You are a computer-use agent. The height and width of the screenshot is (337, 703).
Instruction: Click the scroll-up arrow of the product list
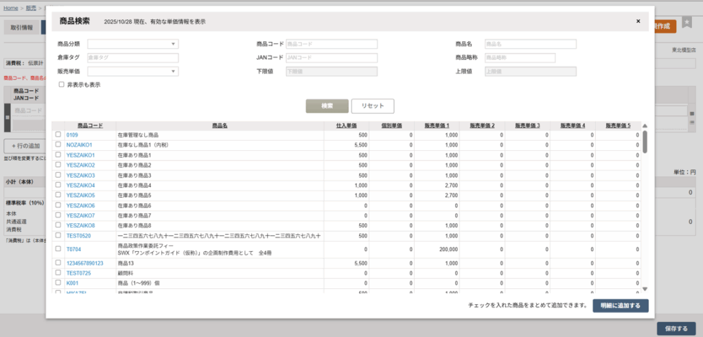(x=645, y=126)
